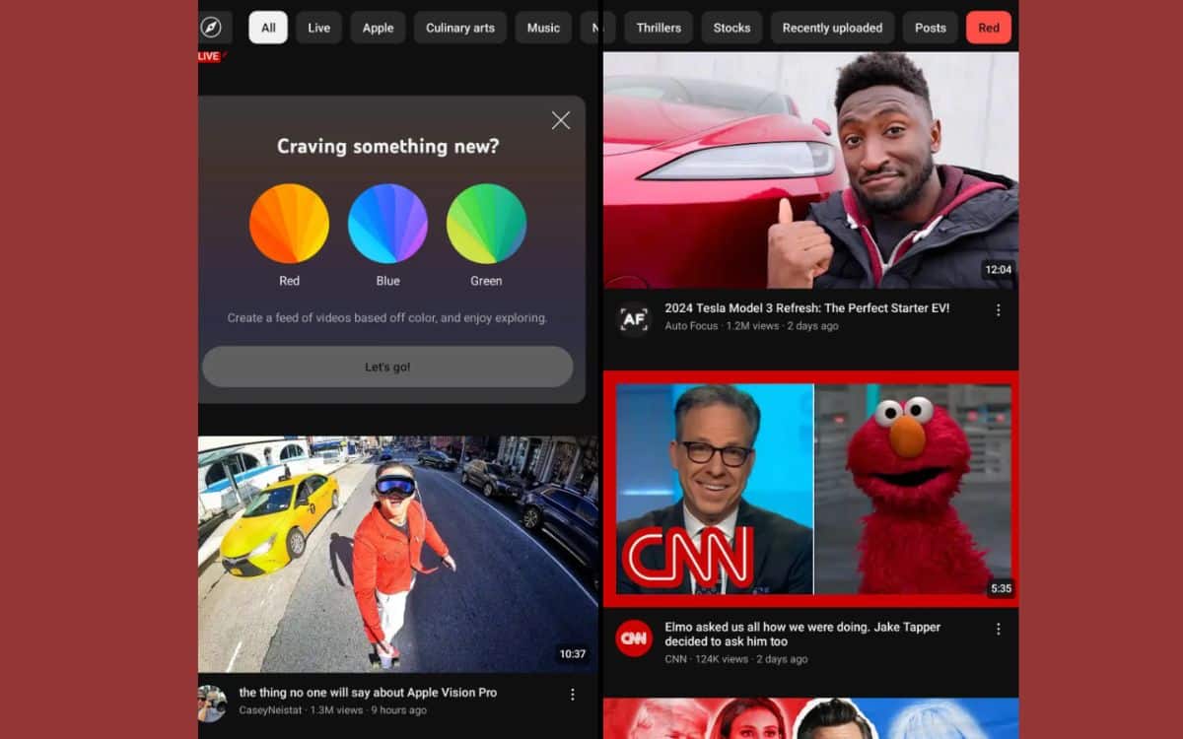Click 'Auto Focus · 1.2M views' info line
The width and height of the screenshot is (1183, 739).
point(751,326)
